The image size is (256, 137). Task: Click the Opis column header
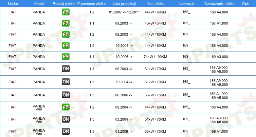click(246, 4)
